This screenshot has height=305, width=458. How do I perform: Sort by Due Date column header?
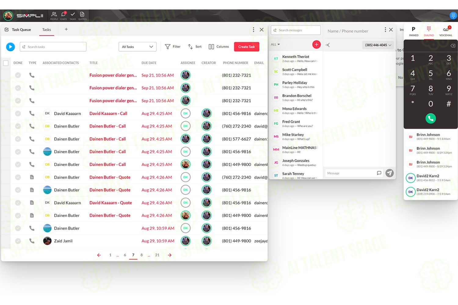tap(149, 63)
